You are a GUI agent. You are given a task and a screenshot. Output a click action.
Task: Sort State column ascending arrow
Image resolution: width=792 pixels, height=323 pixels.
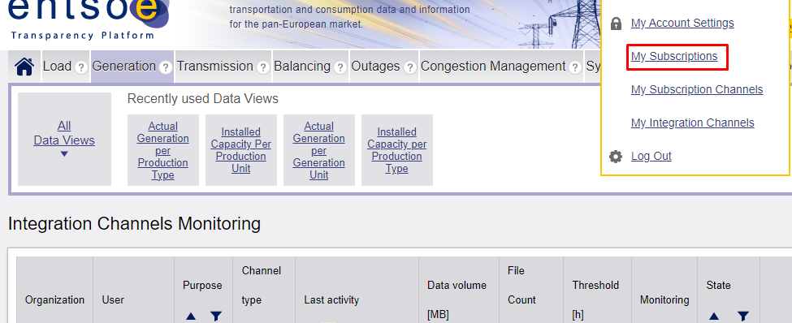coord(714,317)
